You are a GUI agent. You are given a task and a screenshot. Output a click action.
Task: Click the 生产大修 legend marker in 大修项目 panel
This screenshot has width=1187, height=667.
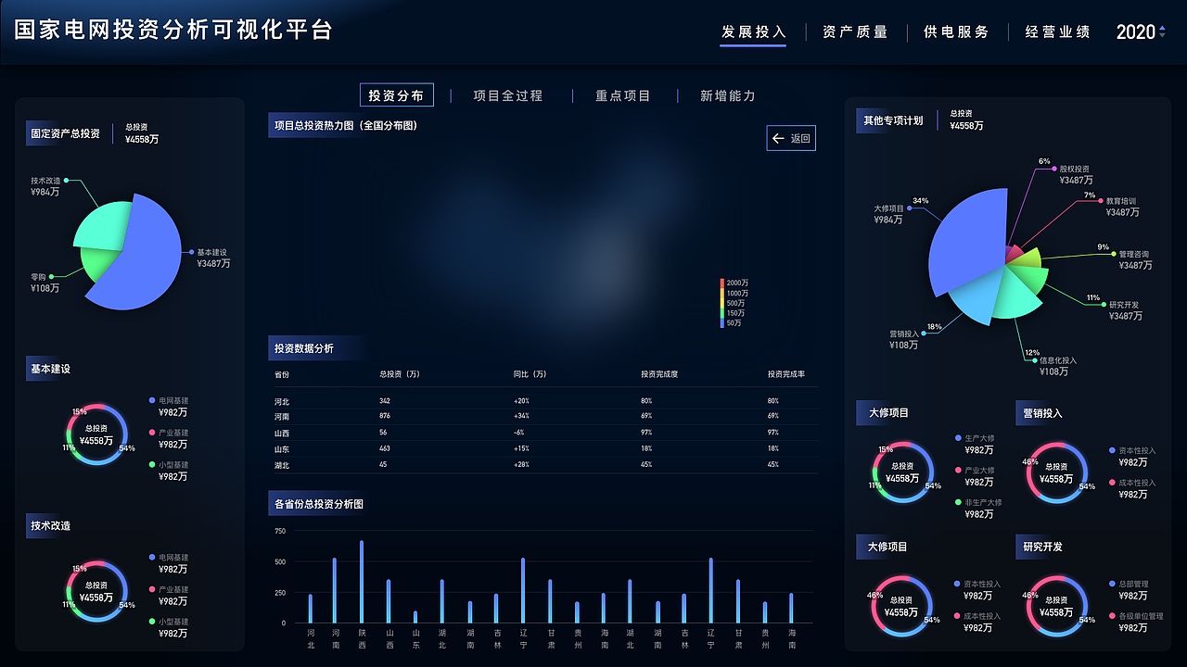[x=959, y=437]
